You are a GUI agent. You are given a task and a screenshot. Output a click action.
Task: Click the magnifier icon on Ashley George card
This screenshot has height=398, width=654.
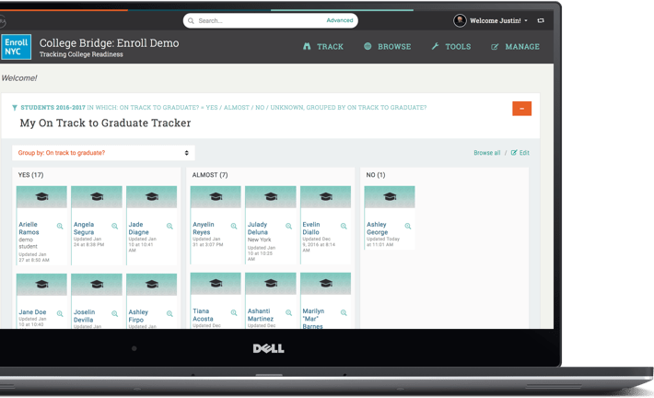coord(408,226)
